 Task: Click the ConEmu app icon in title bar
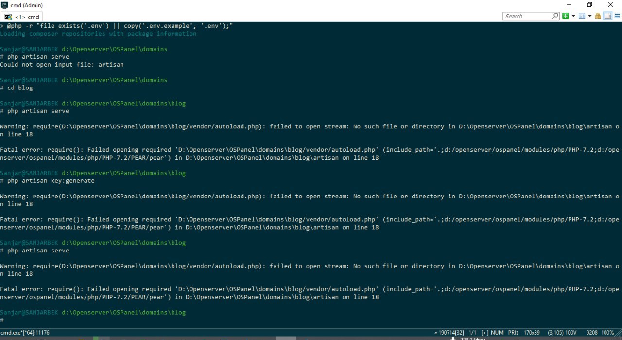[x=4, y=4]
